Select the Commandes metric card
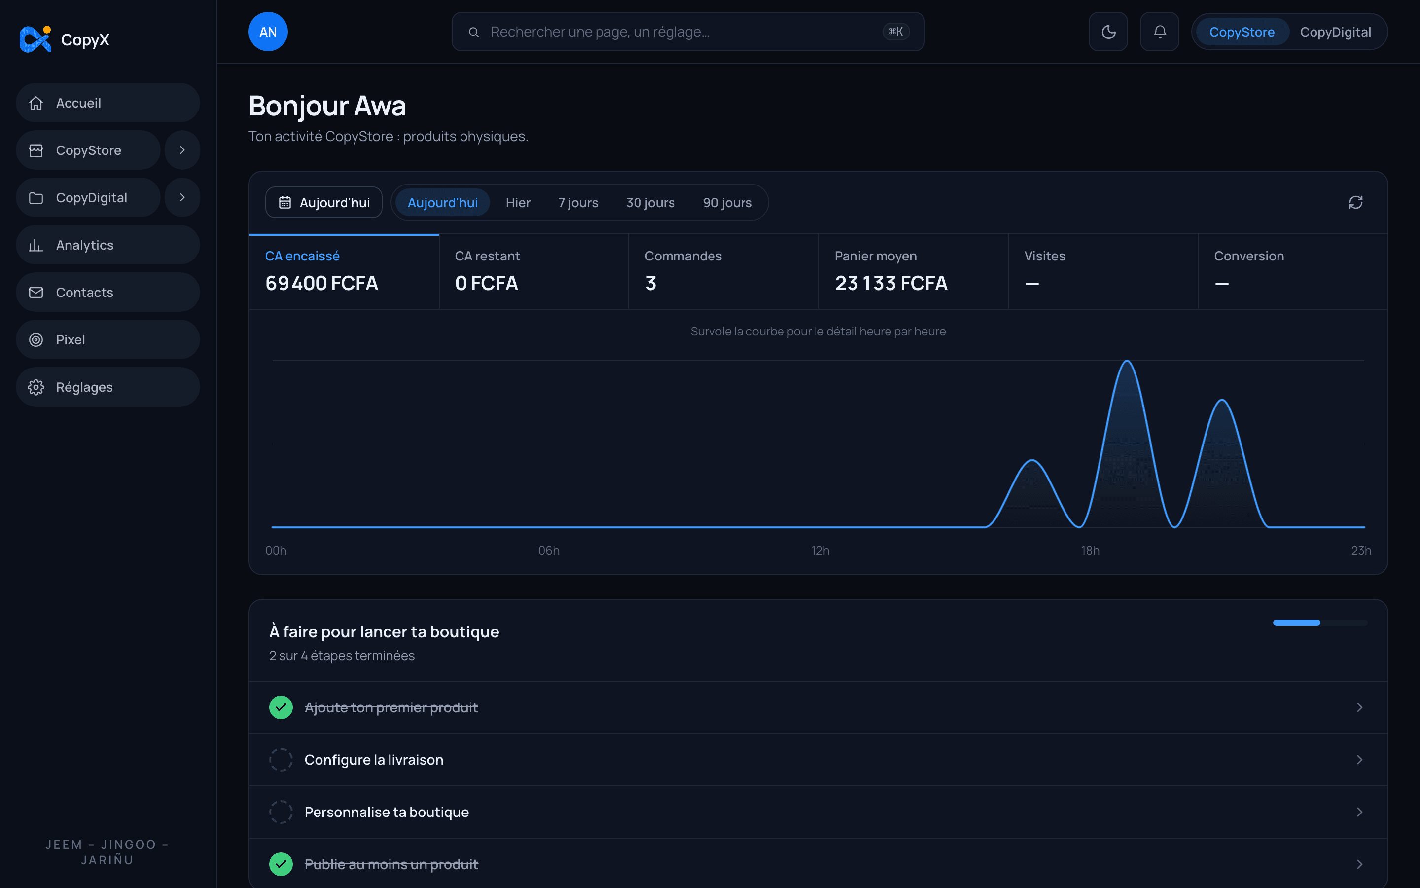1420x888 pixels. coord(723,272)
